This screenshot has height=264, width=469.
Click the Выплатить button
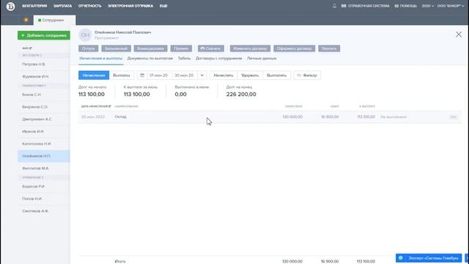(x=277, y=76)
